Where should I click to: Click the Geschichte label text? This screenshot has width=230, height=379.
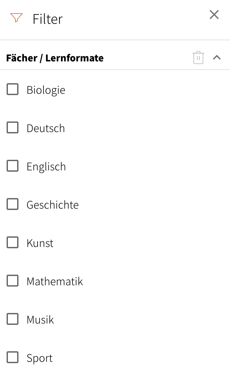pyautogui.click(x=52, y=205)
